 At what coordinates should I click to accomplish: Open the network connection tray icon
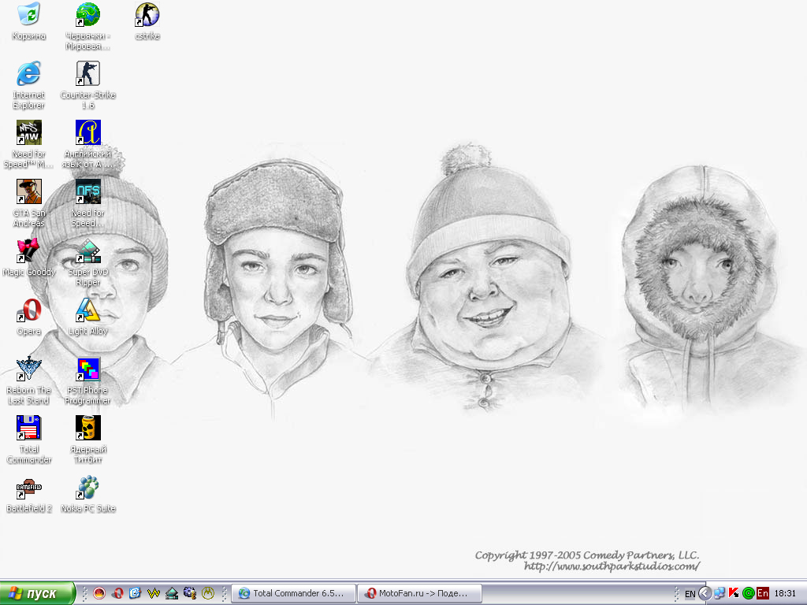coord(719,593)
